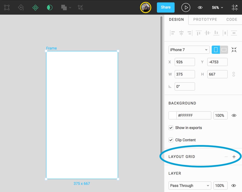This screenshot has width=242, height=192.
Task: Toggle the Clip Content checkbox
Action: (x=171, y=140)
